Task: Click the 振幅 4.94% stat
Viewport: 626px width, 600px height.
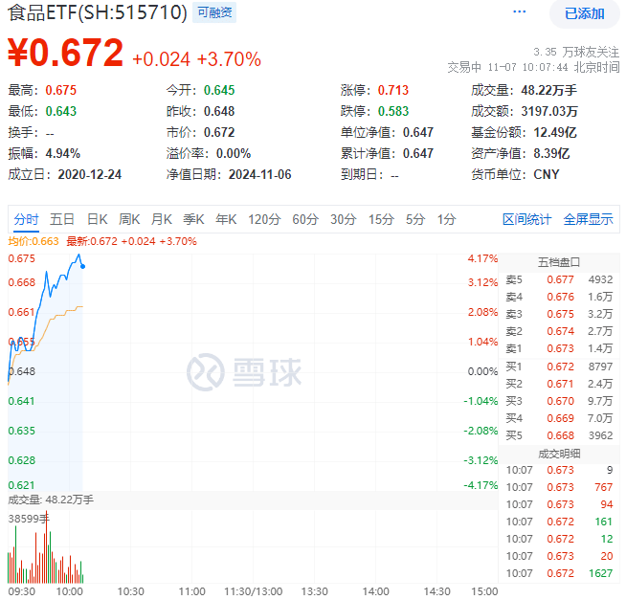Action: pyautogui.click(x=44, y=154)
